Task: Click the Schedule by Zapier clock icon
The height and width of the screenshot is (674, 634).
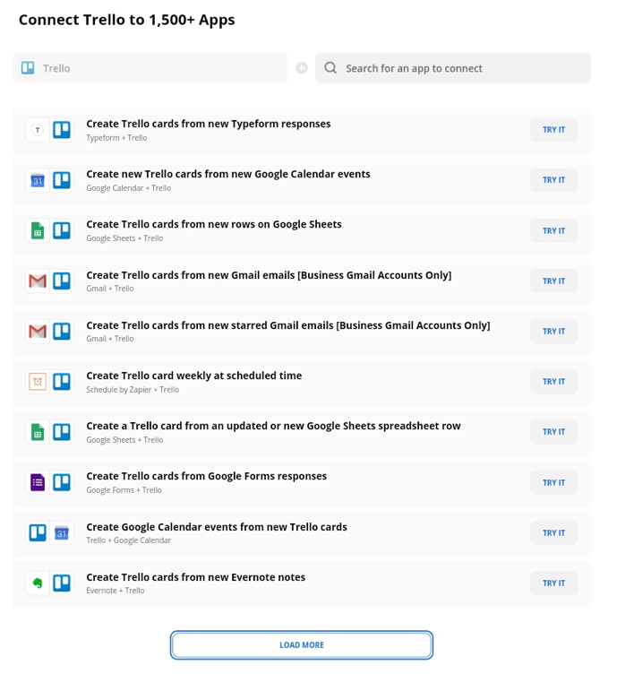Action: [38, 382]
